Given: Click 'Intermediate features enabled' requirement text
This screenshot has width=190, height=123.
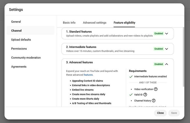Looking at the screenshot, I should coord(150,76).
